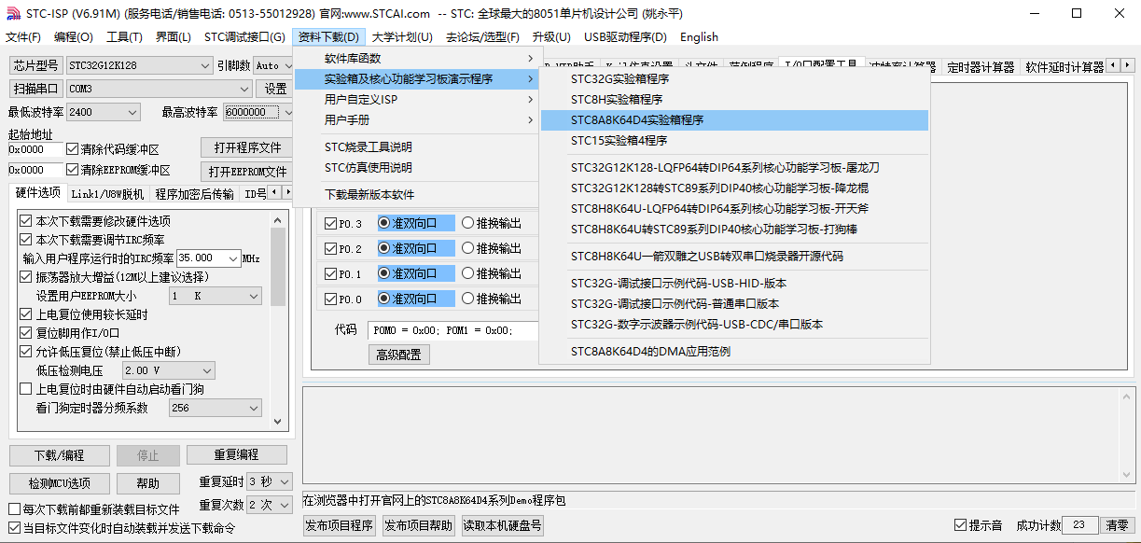Open the 大学计划(U) menu

tap(402, 37)
